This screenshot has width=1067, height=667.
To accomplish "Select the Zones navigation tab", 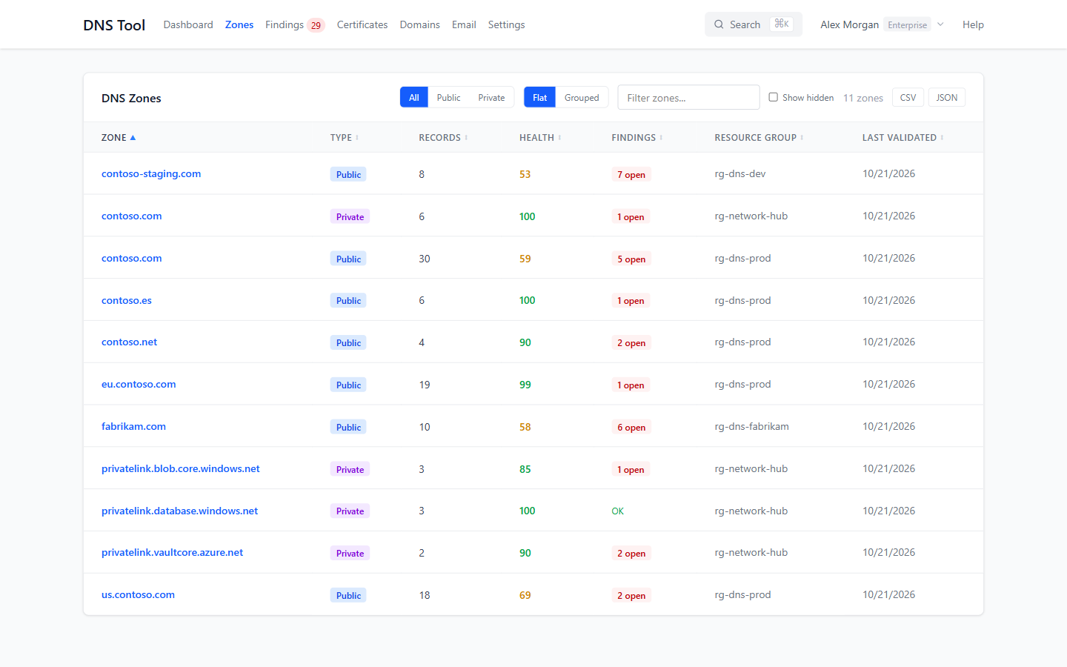I will 239,24.
